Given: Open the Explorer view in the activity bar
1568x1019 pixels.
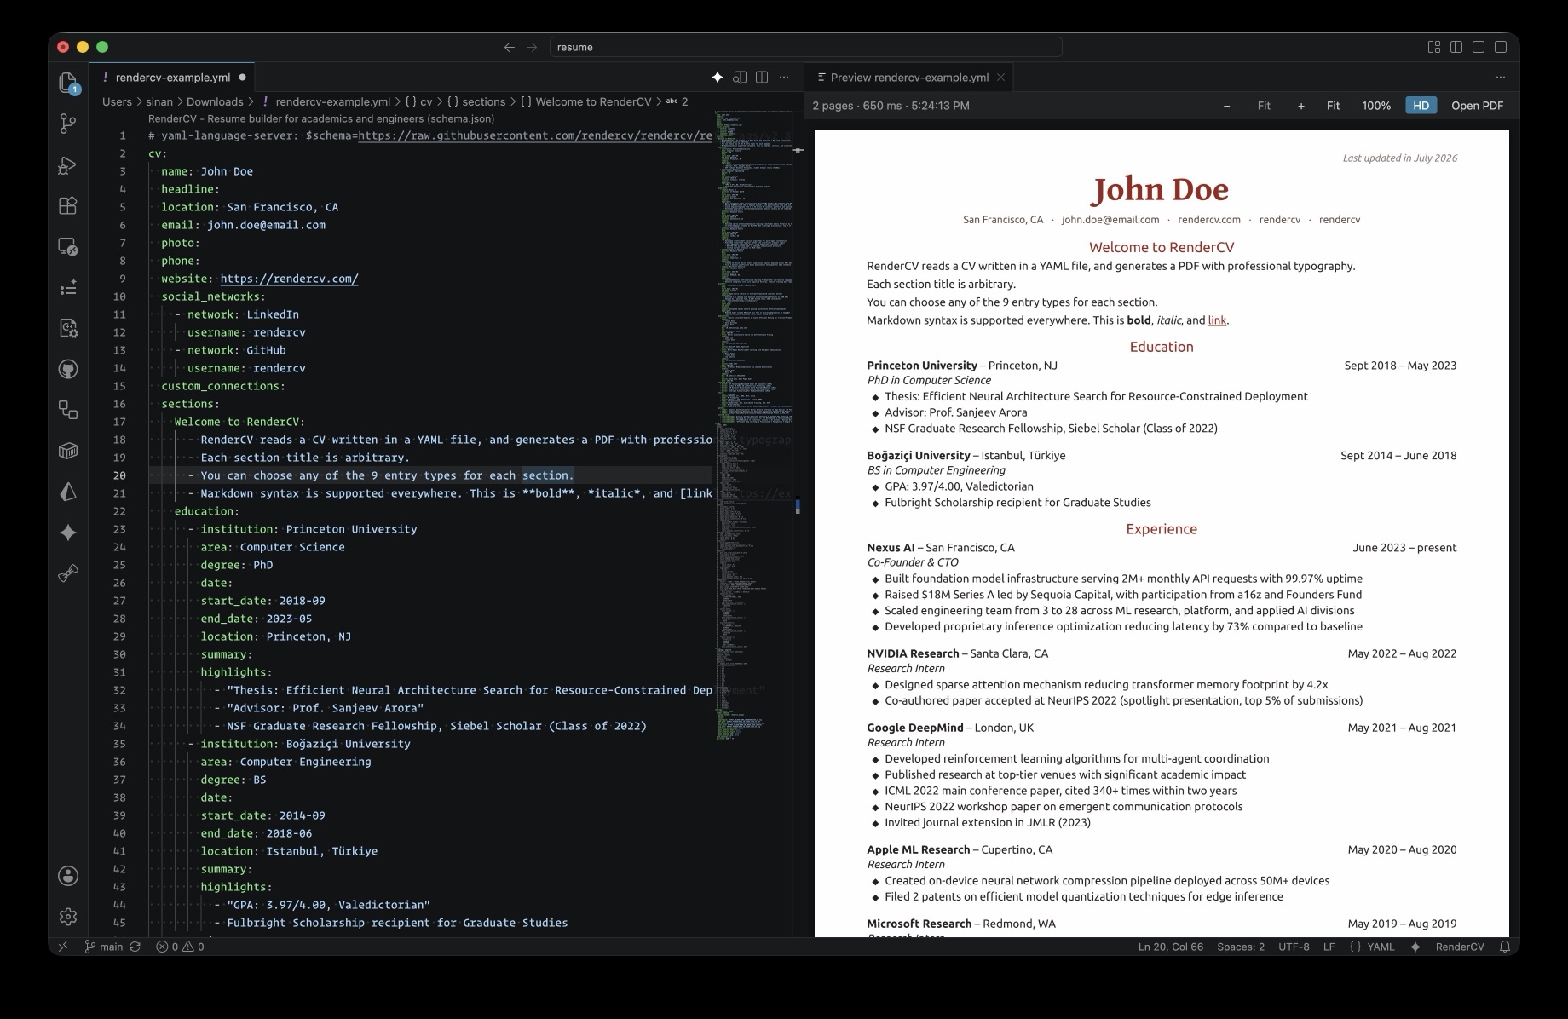Looking at the screenshot, I should point(68,83).
